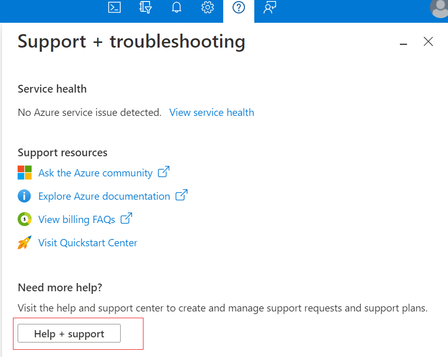Open Help + support
Image resolution: width=448 pixels, height=357 pixels.
point(69,333)
